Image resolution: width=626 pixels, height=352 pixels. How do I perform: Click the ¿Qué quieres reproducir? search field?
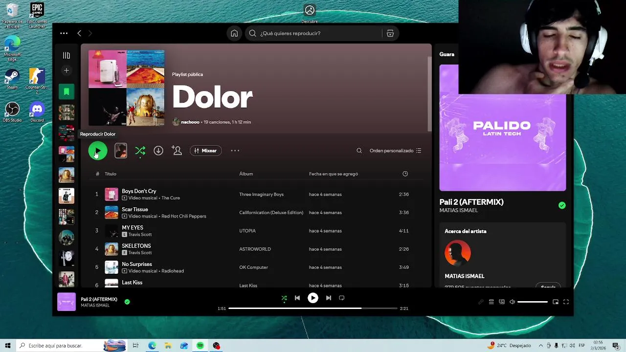click(x=314, y=33)
